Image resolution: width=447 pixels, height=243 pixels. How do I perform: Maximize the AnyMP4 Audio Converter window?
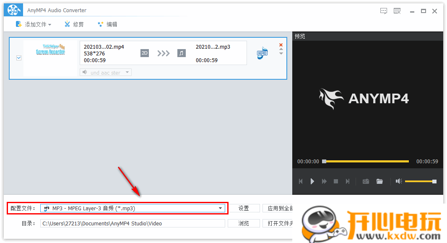424,11
